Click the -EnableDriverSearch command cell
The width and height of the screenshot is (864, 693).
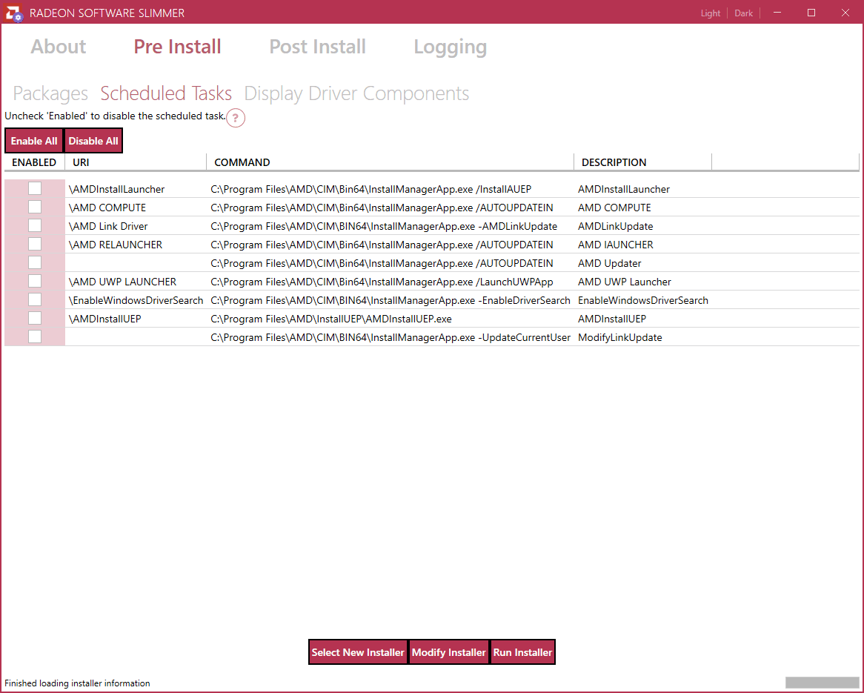tap(390, 300)
